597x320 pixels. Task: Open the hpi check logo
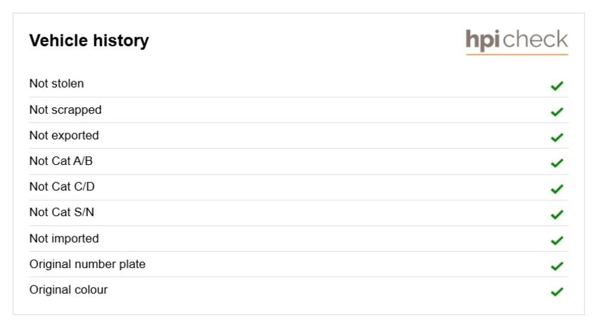[517, 41]
